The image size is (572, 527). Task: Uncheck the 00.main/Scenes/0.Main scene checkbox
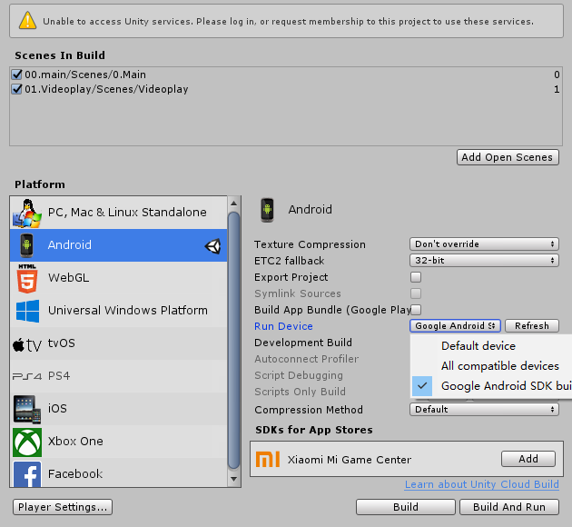point(16,75)
